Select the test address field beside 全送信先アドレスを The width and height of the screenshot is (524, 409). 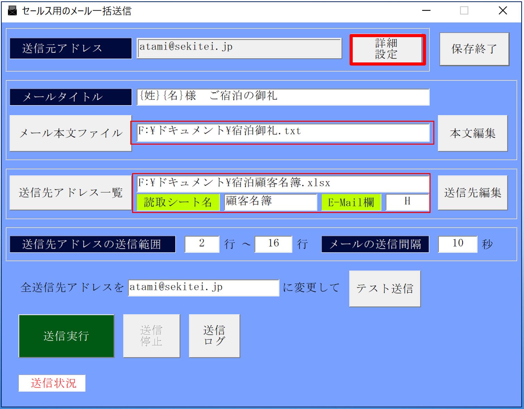tap(203, 288)
